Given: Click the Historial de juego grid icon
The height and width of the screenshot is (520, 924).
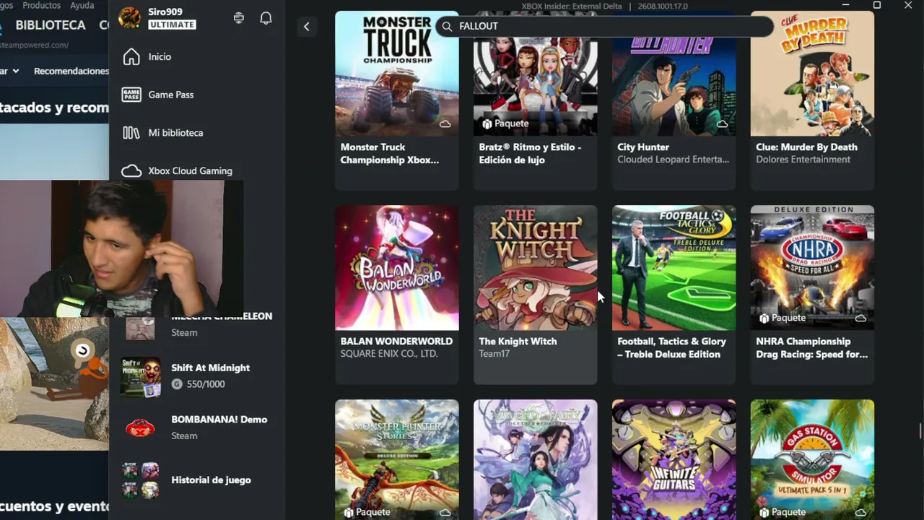Looking at the screenshot, I should (x=141, y=480).
